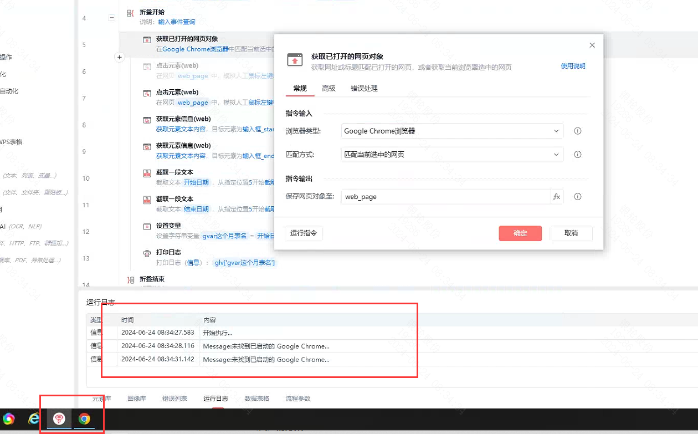The height and width of the screenshot is (434, 698).
Task: Click the 打印日志 step icon in flow
Action: pos(147,253)
